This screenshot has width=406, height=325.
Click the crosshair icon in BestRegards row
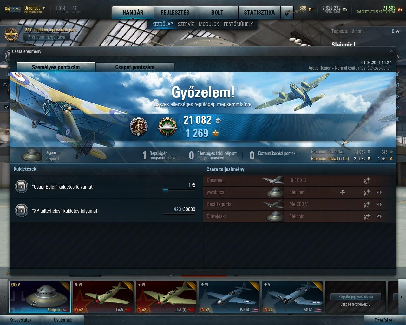pyautogui.click(x=379, y=205)
